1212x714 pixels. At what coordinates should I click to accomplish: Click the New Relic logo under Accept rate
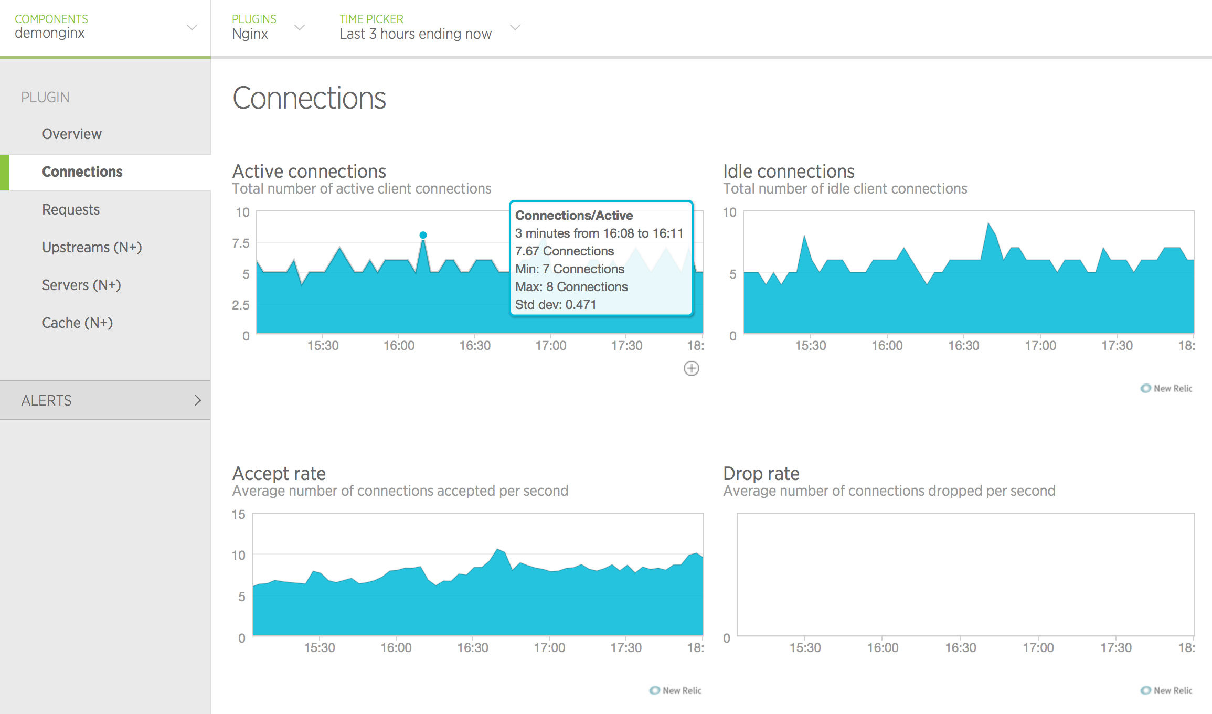click(x=676, y=690)
